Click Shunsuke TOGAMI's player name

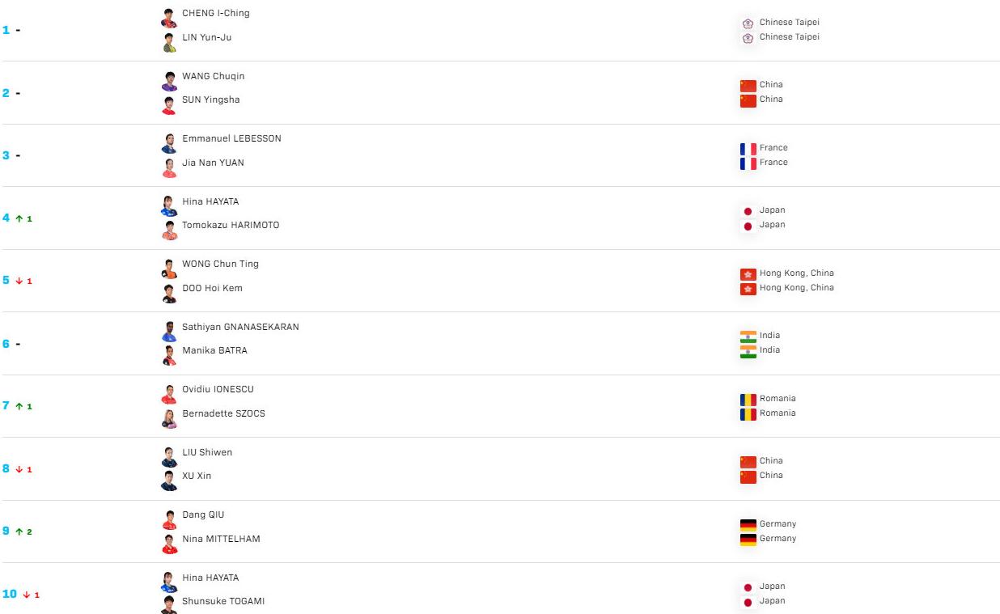[x=223, y=601]
